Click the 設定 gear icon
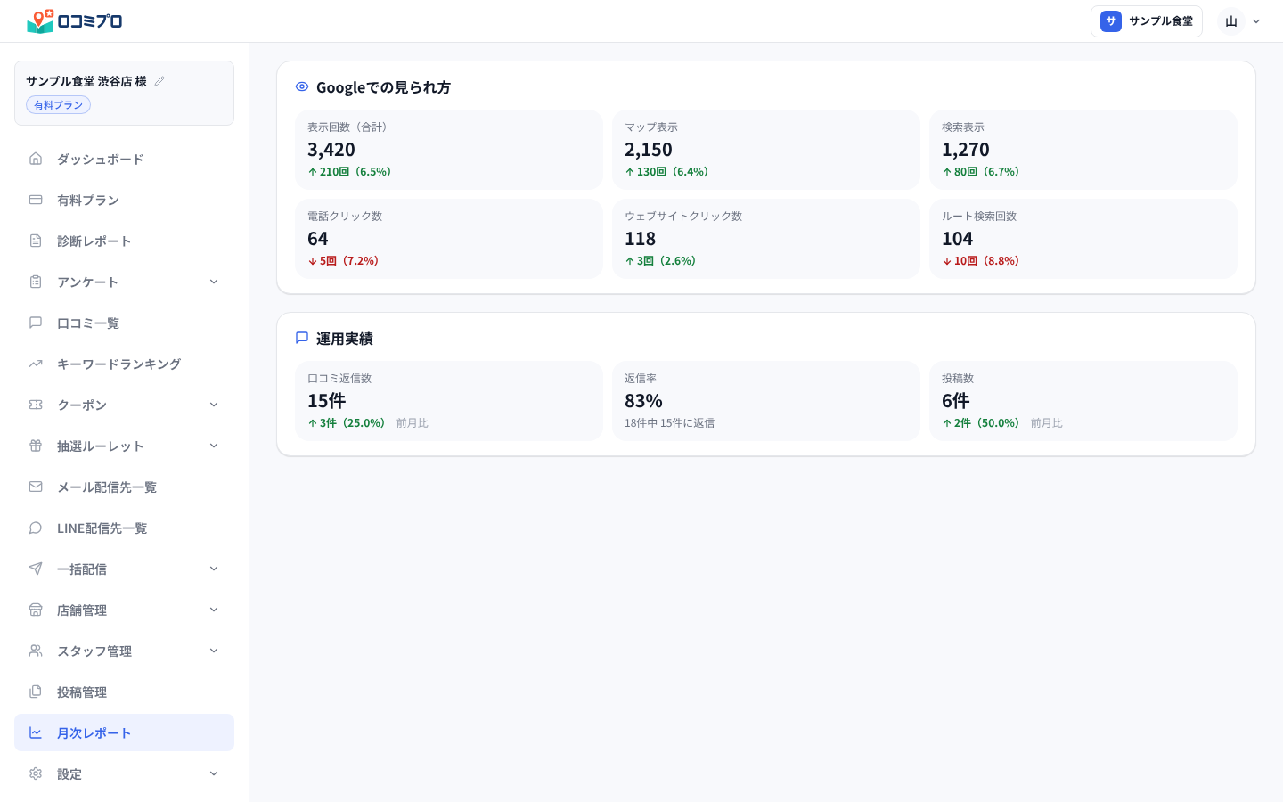Screen dimensions: 1283x802 point(36,773)
